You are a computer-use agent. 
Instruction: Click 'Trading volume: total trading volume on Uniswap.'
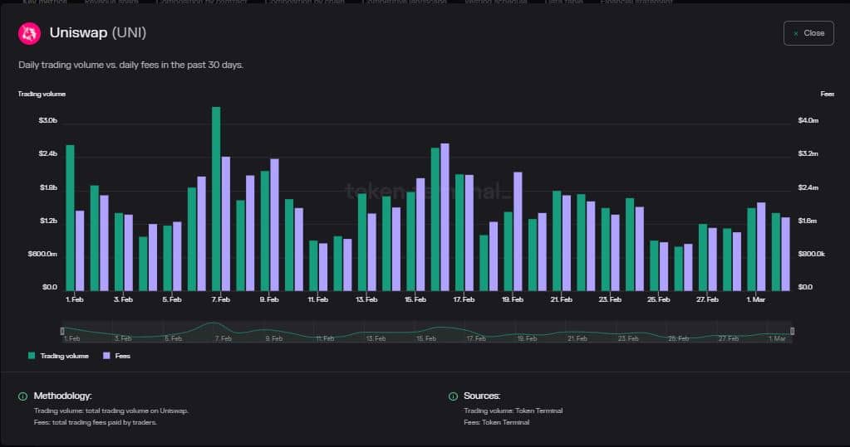coord(111,411)
